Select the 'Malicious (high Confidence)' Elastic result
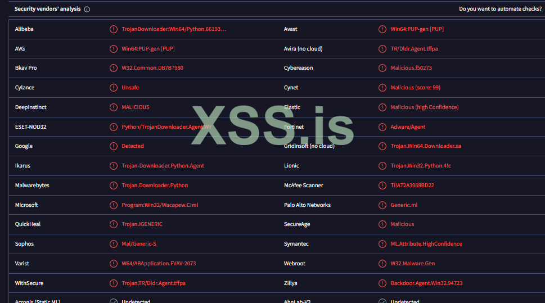545x303 pixels. click(x=425, y=107)
